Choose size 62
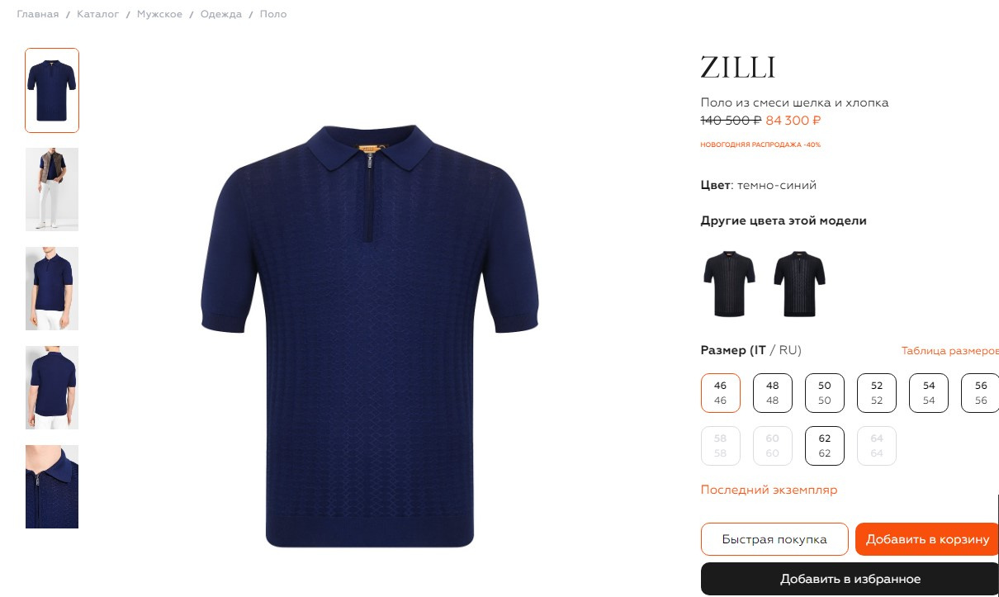Viewport: 999px width, 597px height. (x=825, y=446)
